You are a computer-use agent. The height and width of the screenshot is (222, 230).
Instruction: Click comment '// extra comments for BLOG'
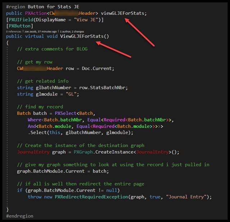point(52,49)
